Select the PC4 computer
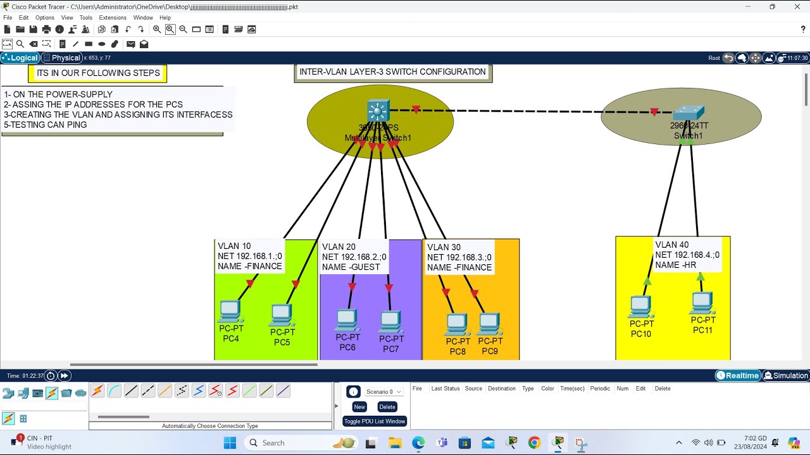 coord(230,312)
